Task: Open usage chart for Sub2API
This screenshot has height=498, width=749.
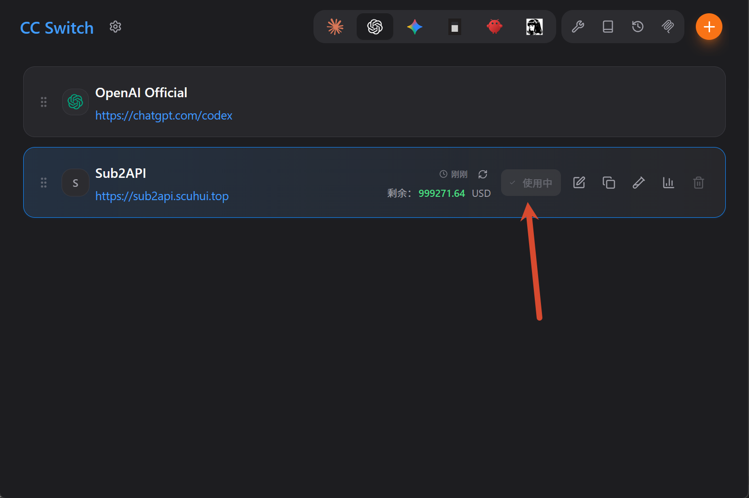Action: coord(669,183)
